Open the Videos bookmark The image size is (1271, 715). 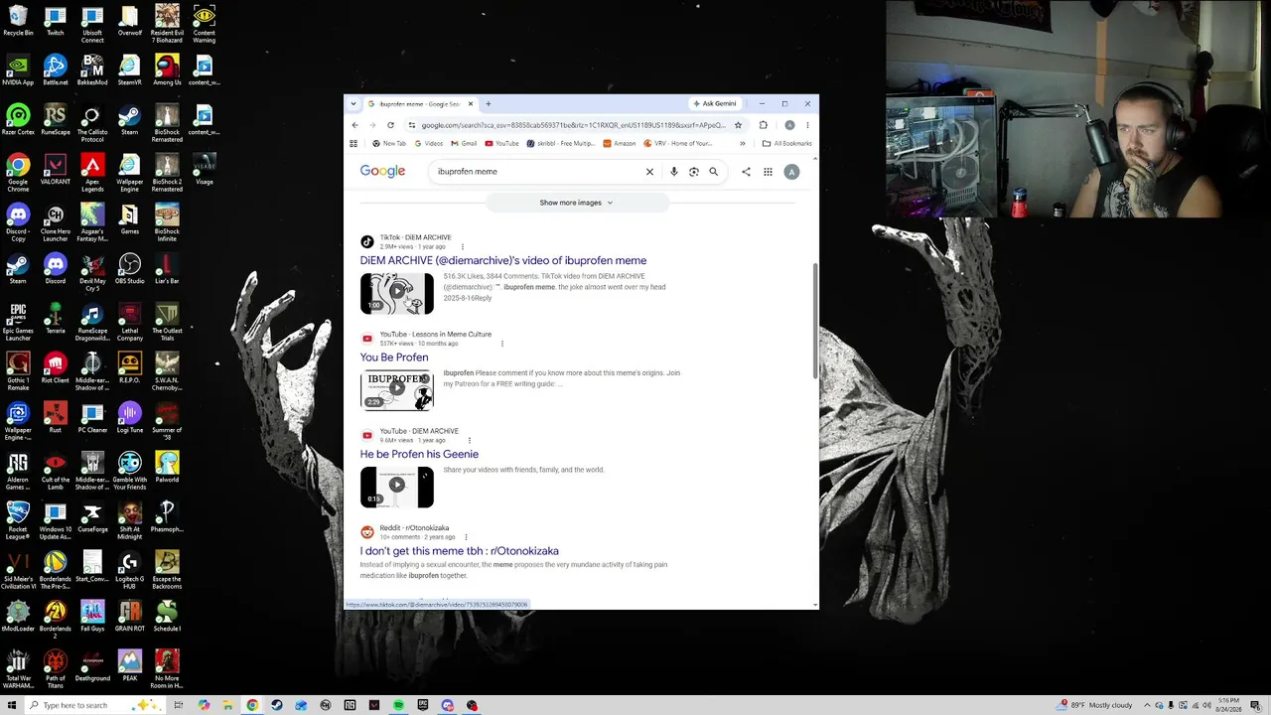click(x=429, y=143)
